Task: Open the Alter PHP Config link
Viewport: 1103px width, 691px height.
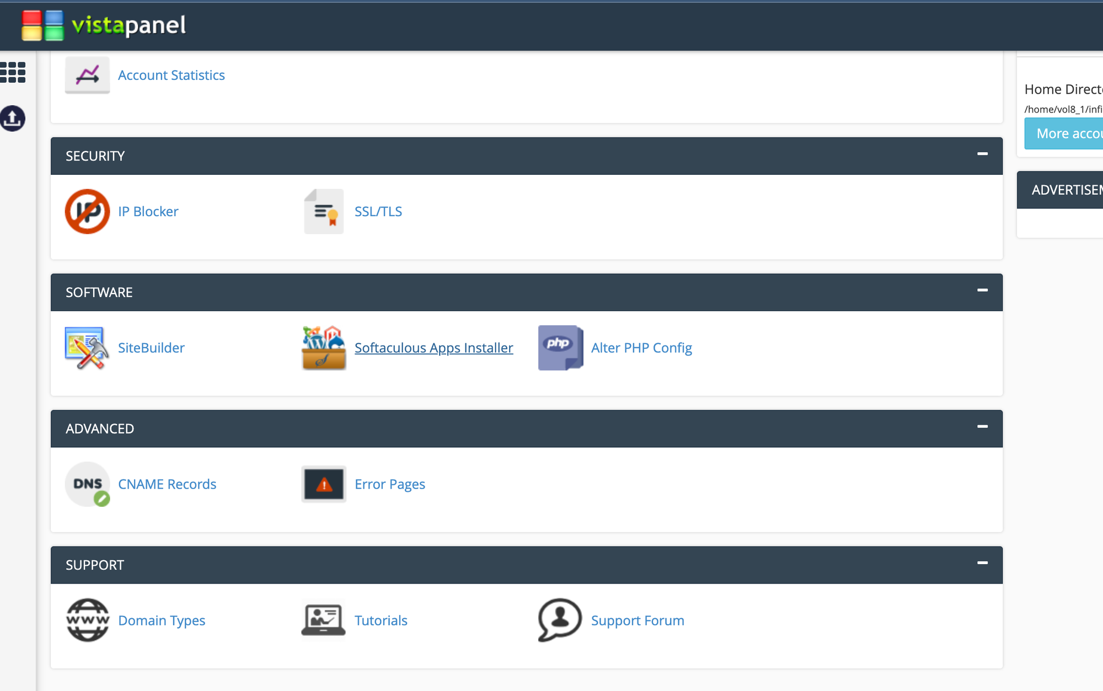Action: pos(641,348)
